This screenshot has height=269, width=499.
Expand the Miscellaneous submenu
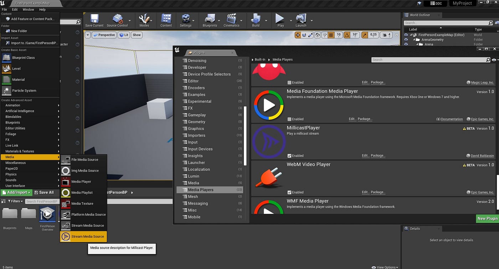point(30,163)
